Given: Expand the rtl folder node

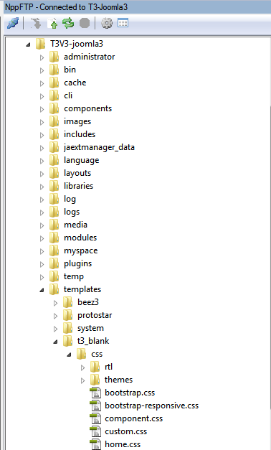Looking at the screenshot, I should coord(83,367).
